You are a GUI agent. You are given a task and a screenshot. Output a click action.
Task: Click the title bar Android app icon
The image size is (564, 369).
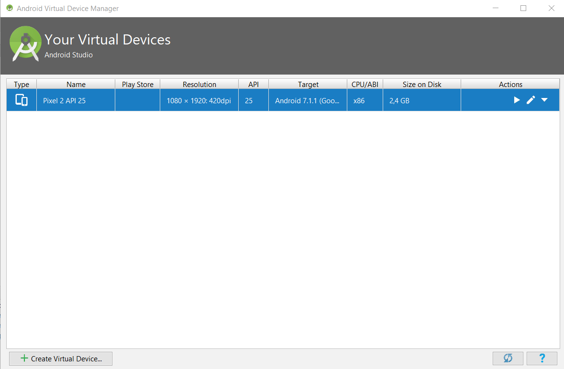click(x=10, y=8)
